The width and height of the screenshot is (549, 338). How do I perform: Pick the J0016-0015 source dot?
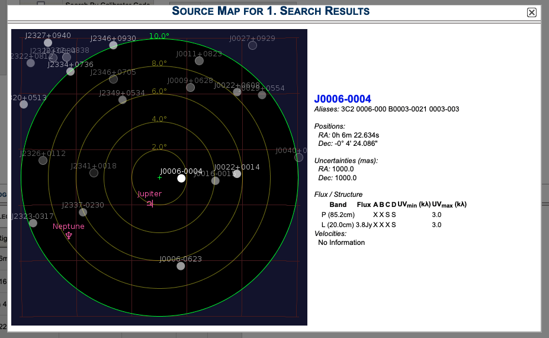click(x=216, y=181)
